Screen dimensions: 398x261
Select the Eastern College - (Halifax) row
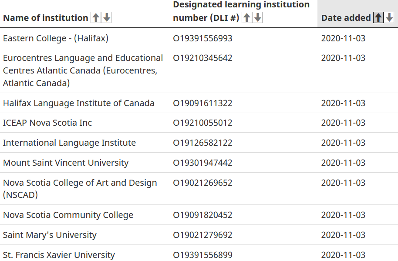pos(199,38)
